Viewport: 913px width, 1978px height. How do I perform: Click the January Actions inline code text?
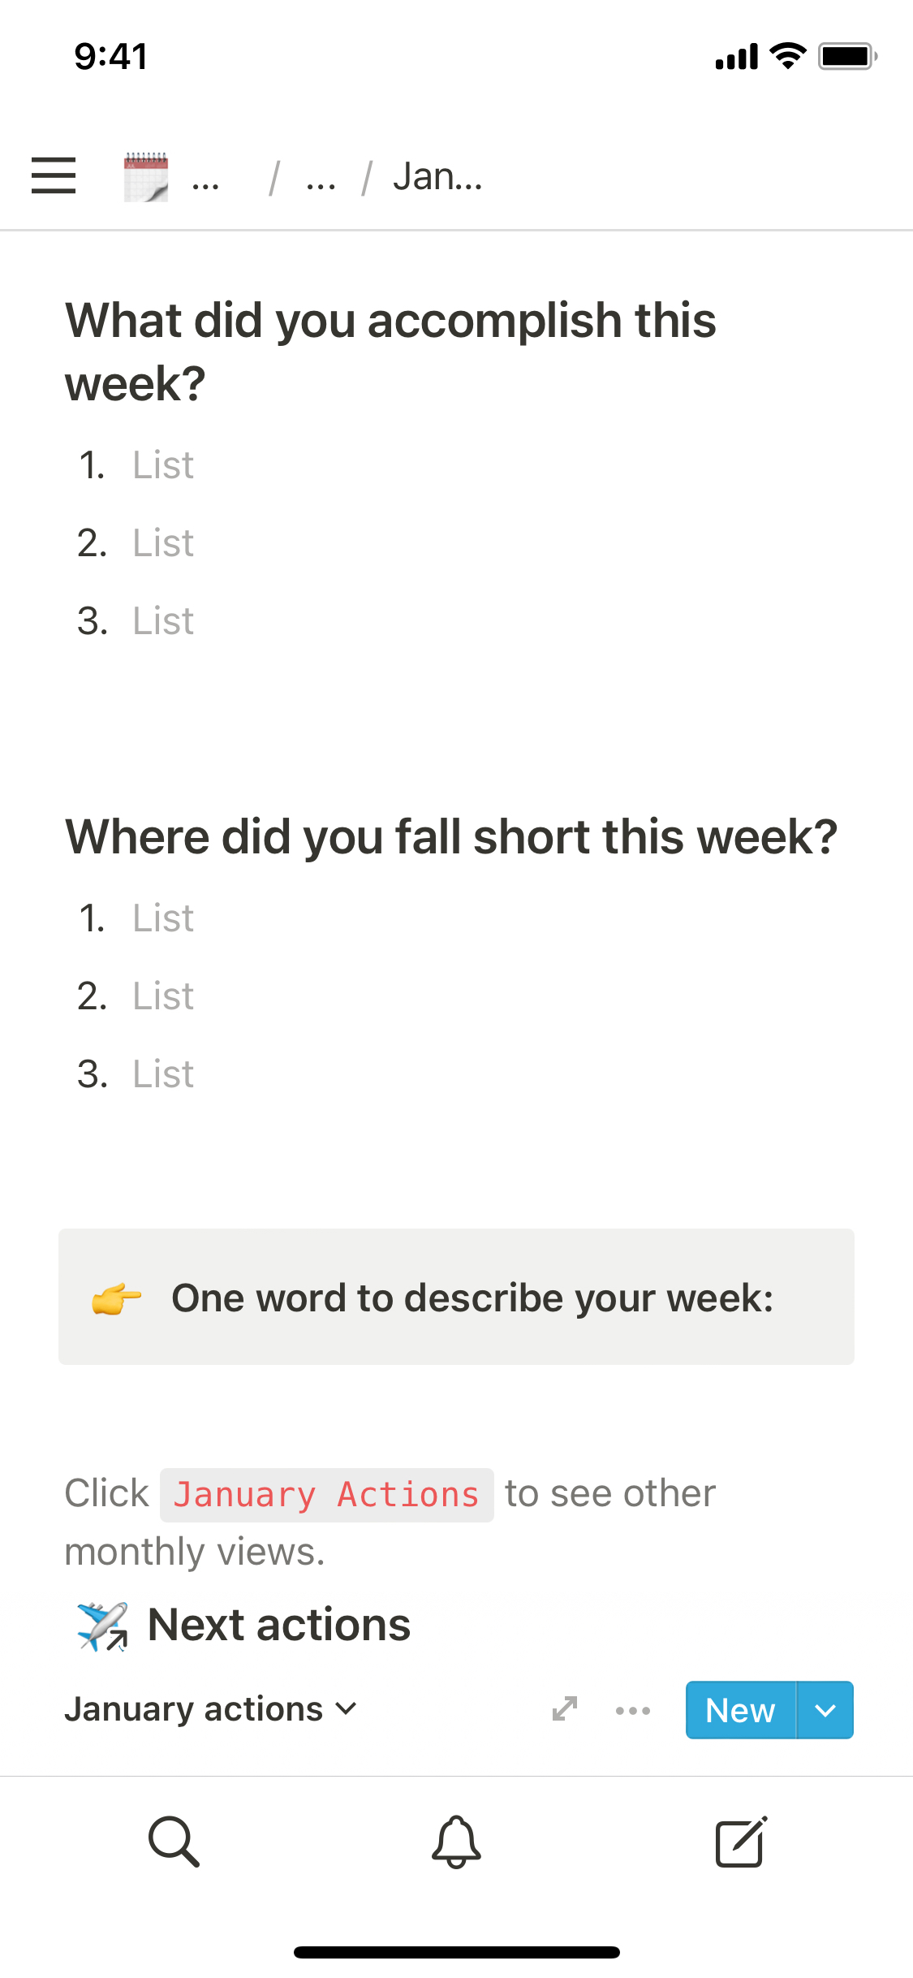[326, 1495]
